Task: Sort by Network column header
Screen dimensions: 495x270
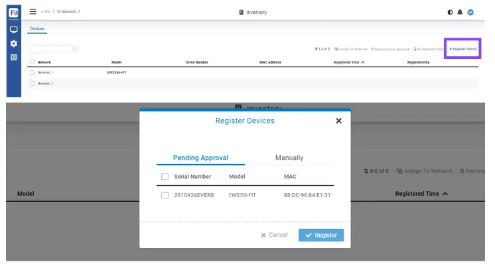Action: (x=44, y=62)
